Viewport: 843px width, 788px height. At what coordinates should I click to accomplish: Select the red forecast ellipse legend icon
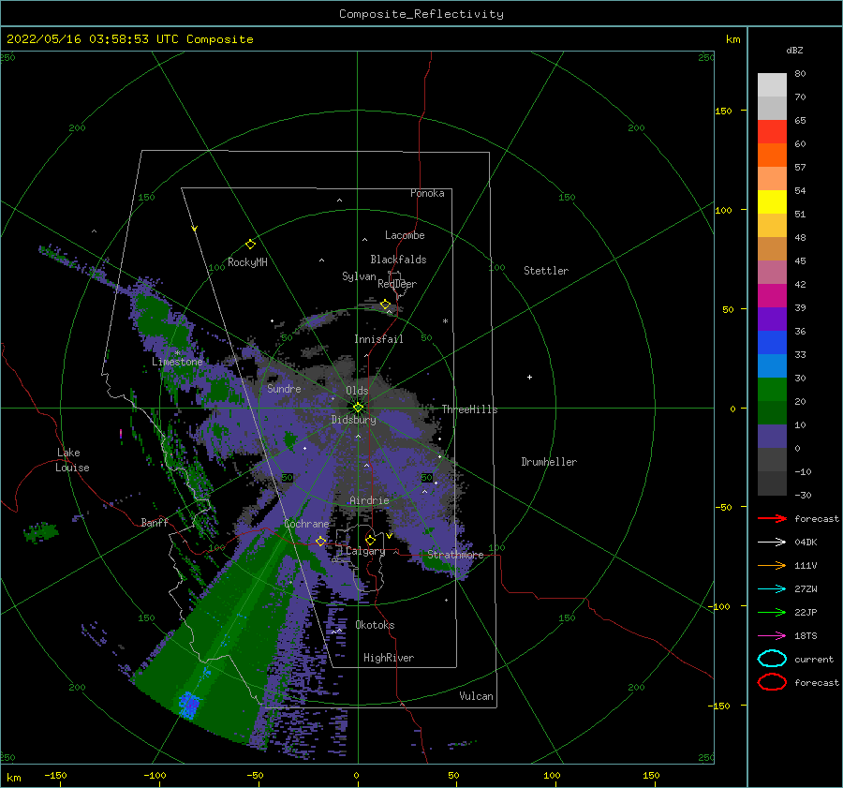772,682
